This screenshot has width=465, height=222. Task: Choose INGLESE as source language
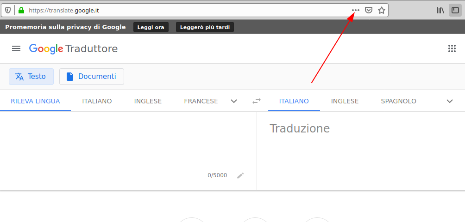(148, 101)
